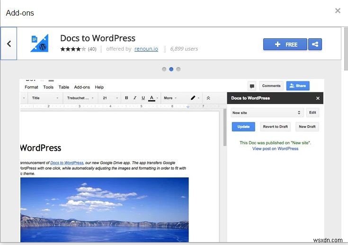The height and width of the screenshot is (245, 348).
Task: Go back with the left chevron arrow
Action: 9,44
